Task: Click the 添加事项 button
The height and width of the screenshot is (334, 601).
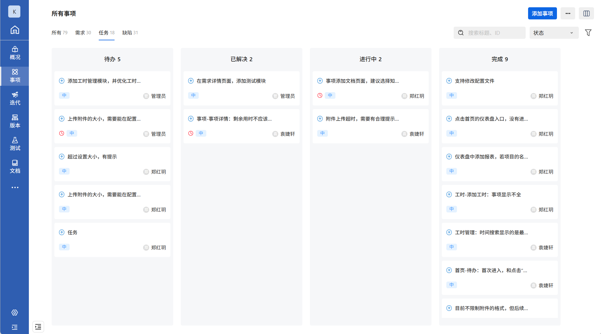Action: pos(542,14)
